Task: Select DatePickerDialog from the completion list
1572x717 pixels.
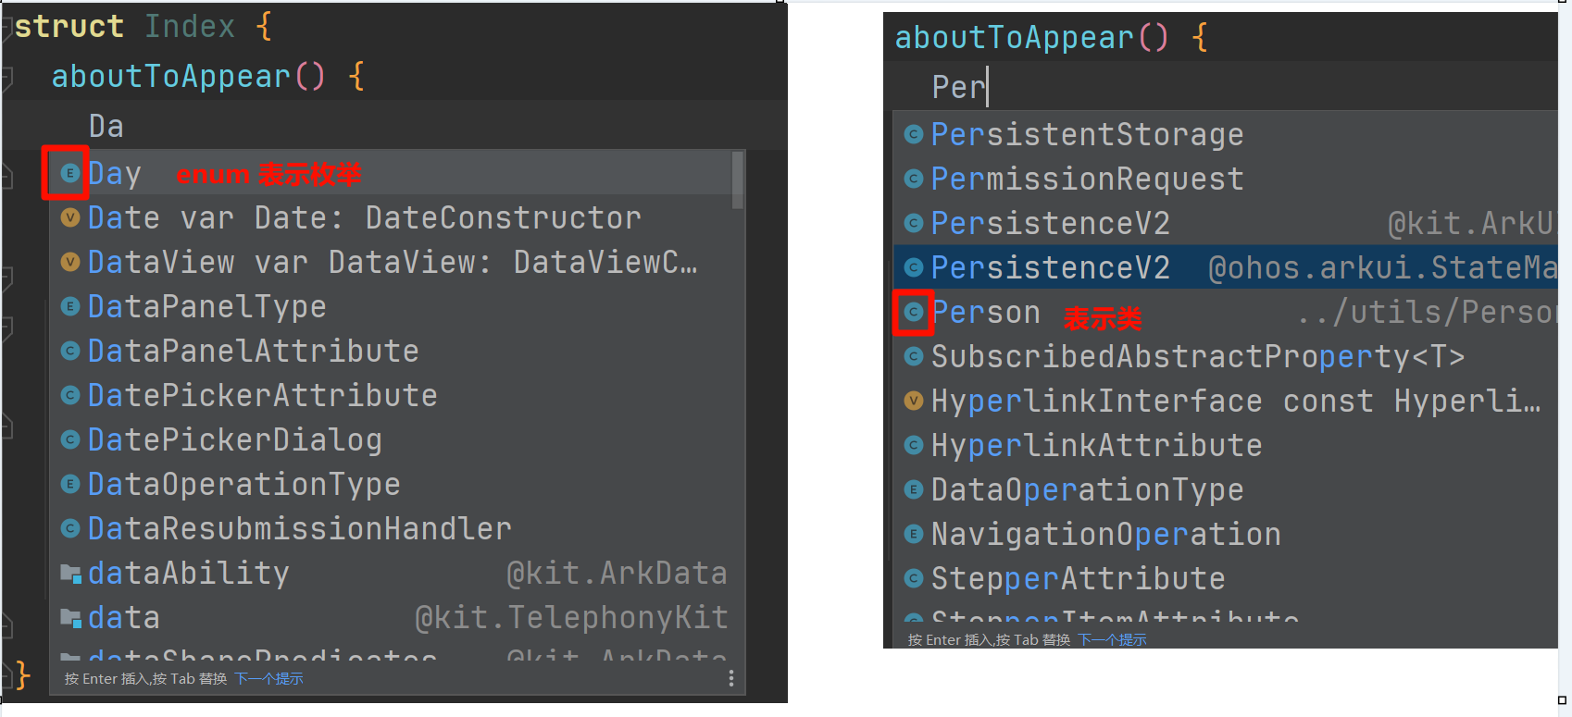Action: pyautogui.click(x=234, y=440)
